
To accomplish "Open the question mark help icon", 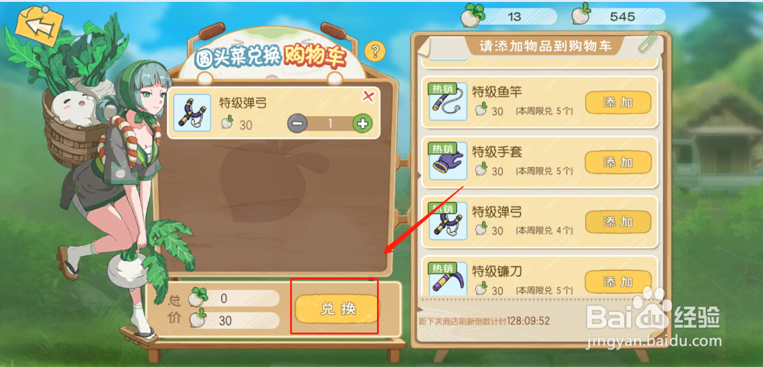I will tap(375, 51).
